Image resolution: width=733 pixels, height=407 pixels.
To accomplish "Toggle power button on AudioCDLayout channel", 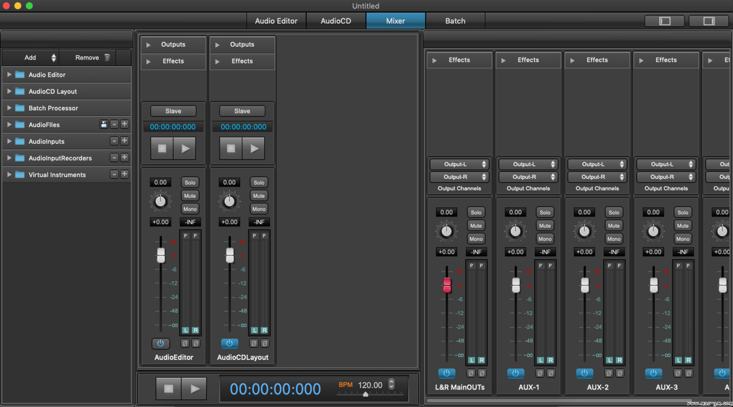I will (x=229, y=343).
